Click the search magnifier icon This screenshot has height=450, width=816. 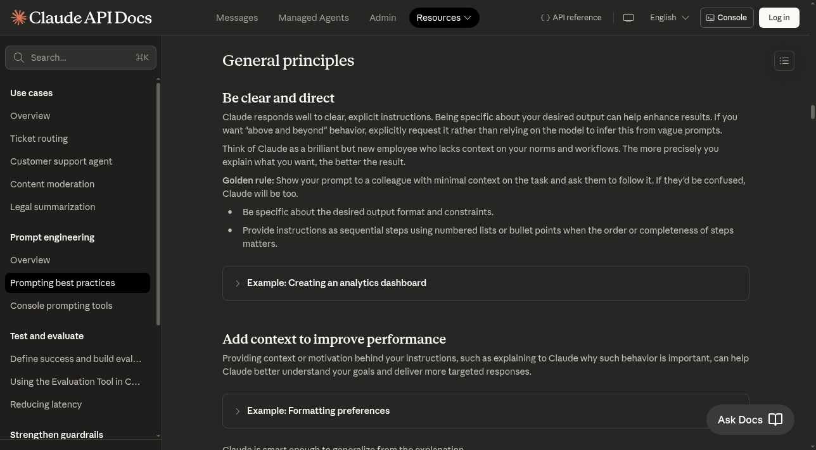click(x=19, y=58)
